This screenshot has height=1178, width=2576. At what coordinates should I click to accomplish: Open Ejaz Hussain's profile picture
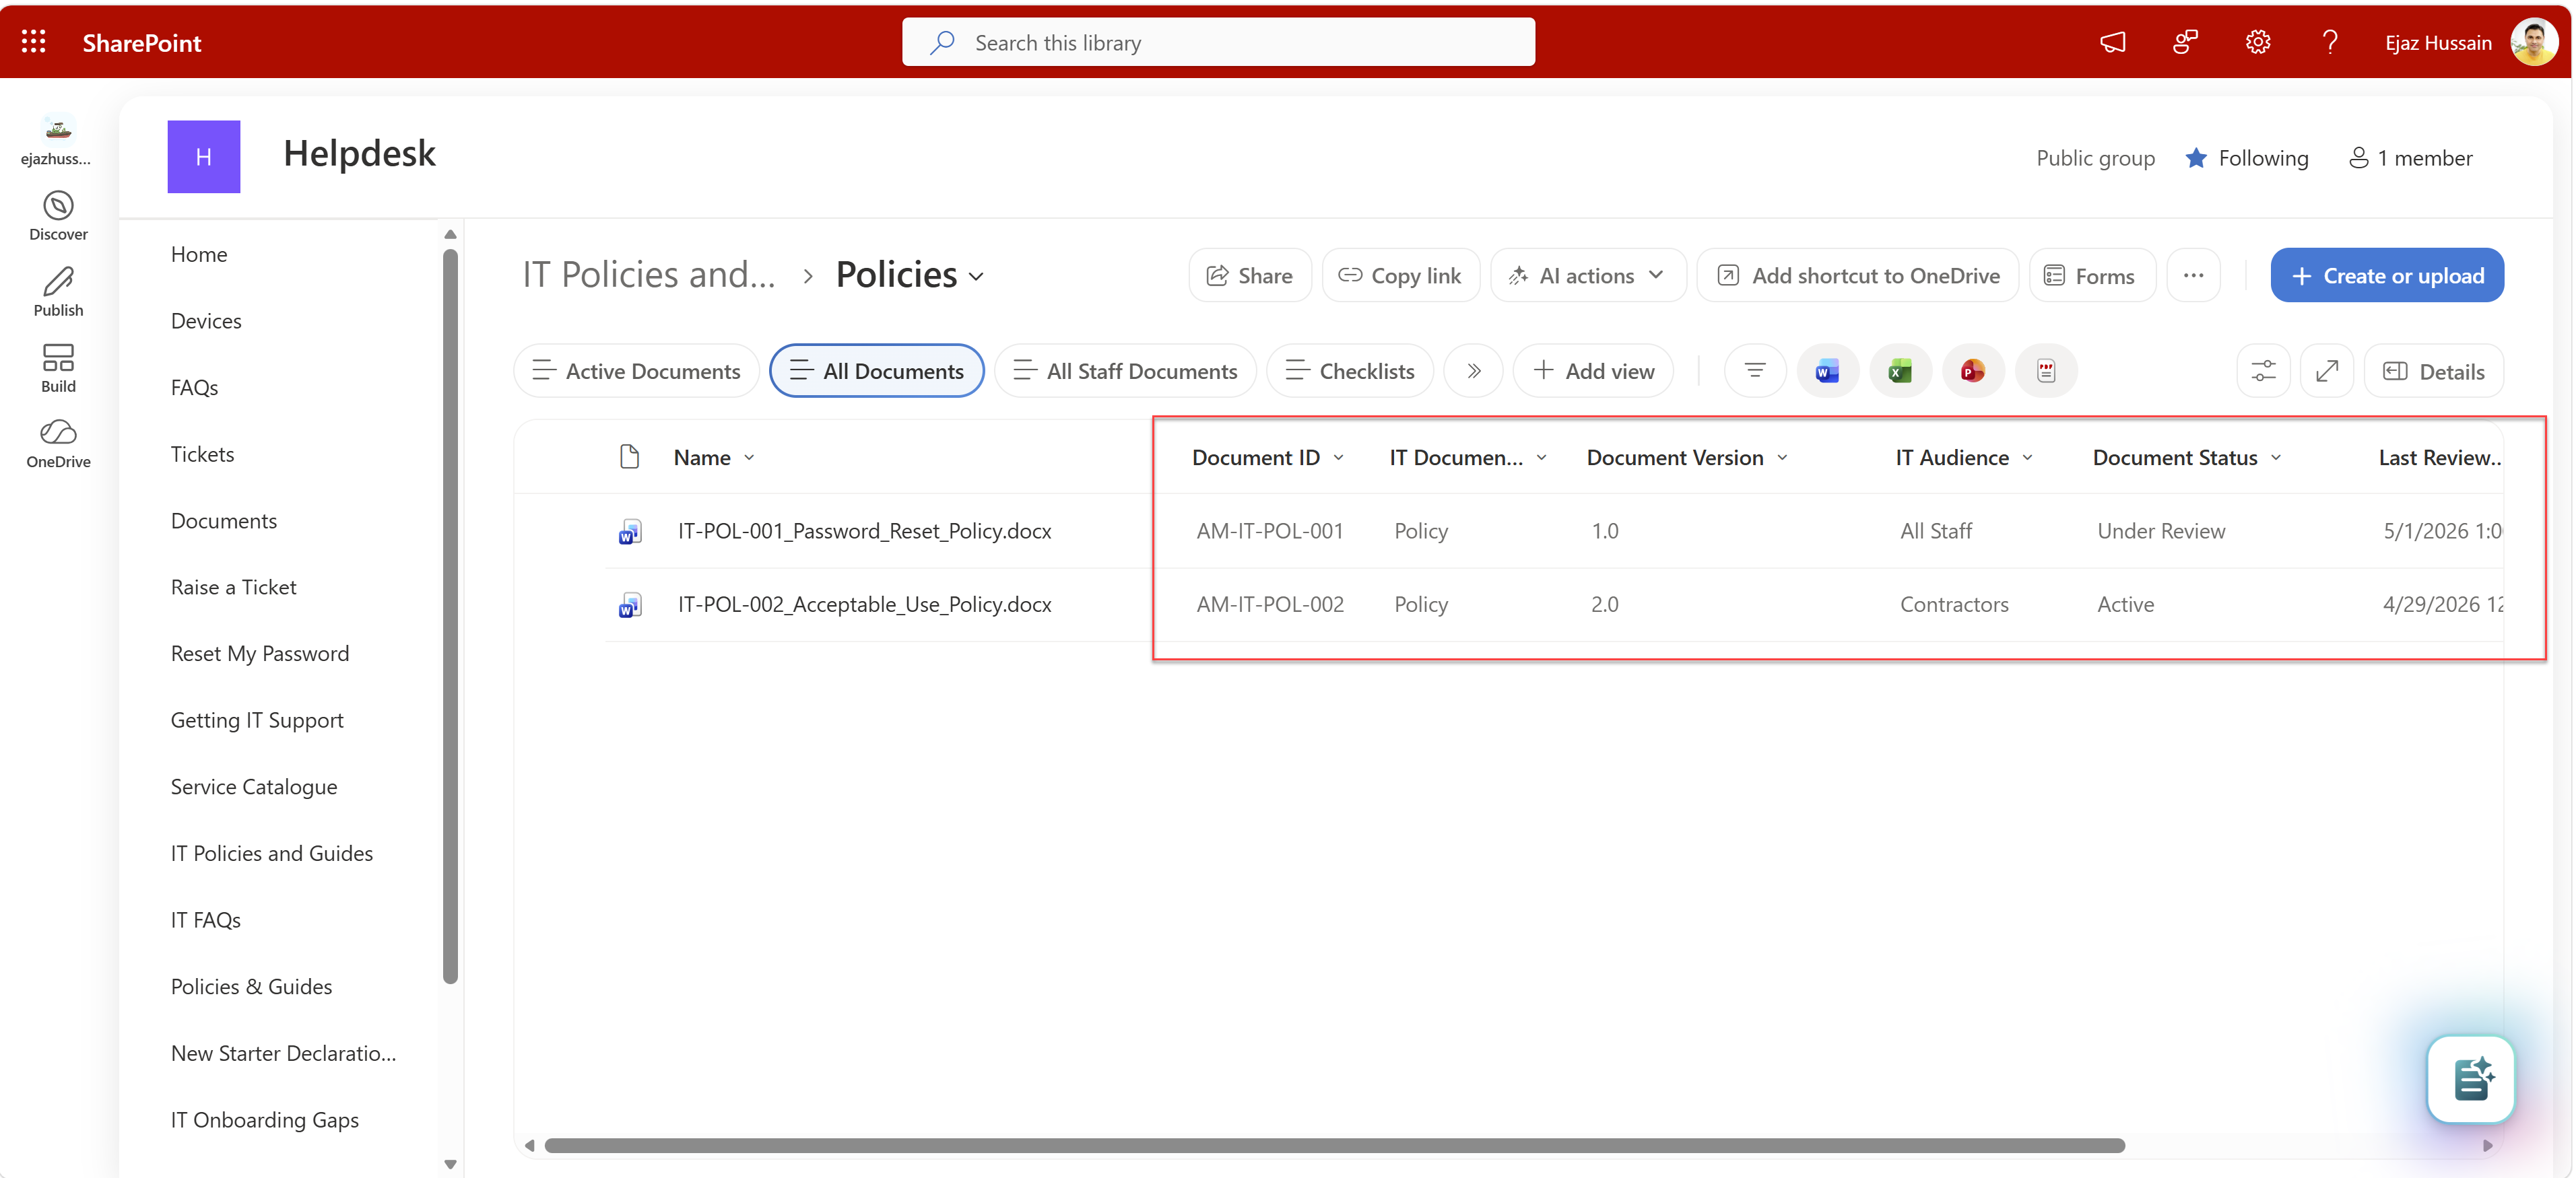pyautogui.click(x=2534, y=42)
